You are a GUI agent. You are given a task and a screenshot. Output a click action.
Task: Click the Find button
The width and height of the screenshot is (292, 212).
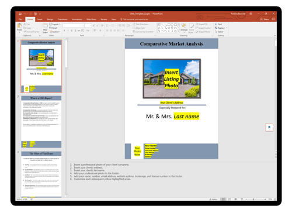pyautogui.click(x=218, y=24)
